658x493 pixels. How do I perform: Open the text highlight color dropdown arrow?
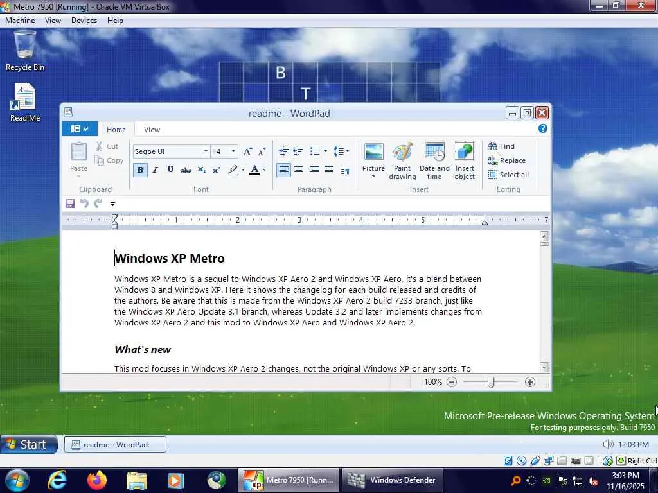(243, 169)
